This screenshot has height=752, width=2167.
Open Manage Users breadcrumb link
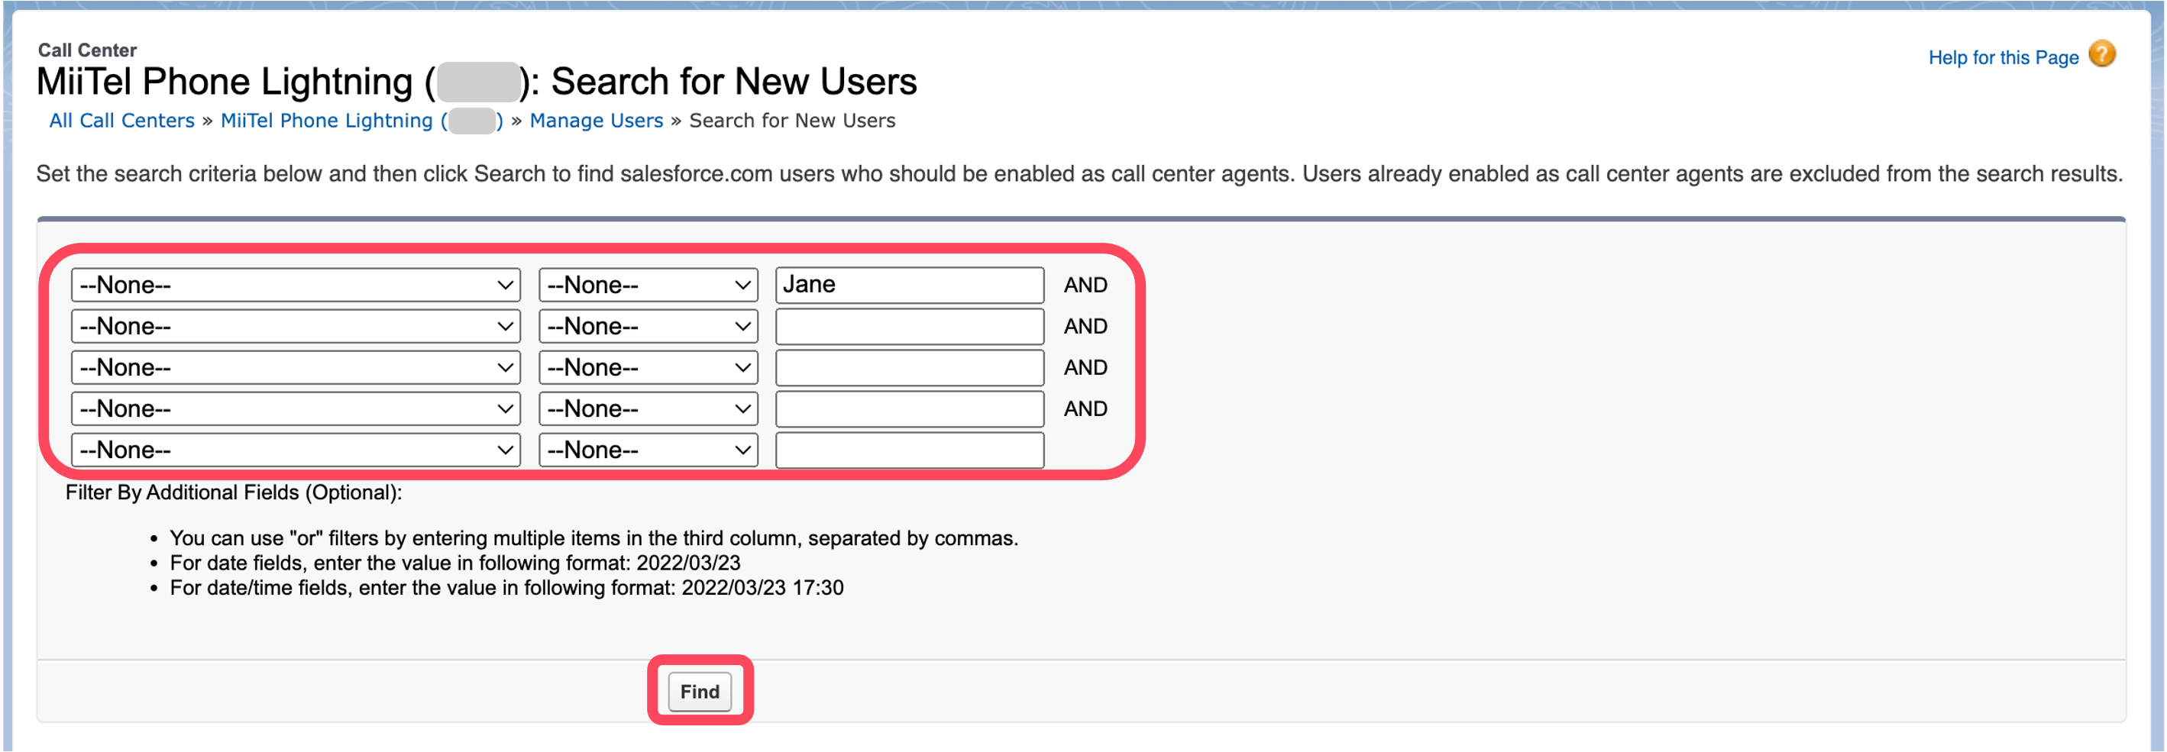click(x=597, y=121)
